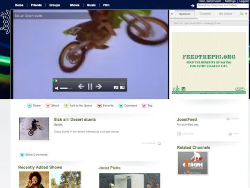Viewport: 250px width, 188px height.
Task: Open the first Recently Added Shows thumbnail
Action: coord(34,180)
